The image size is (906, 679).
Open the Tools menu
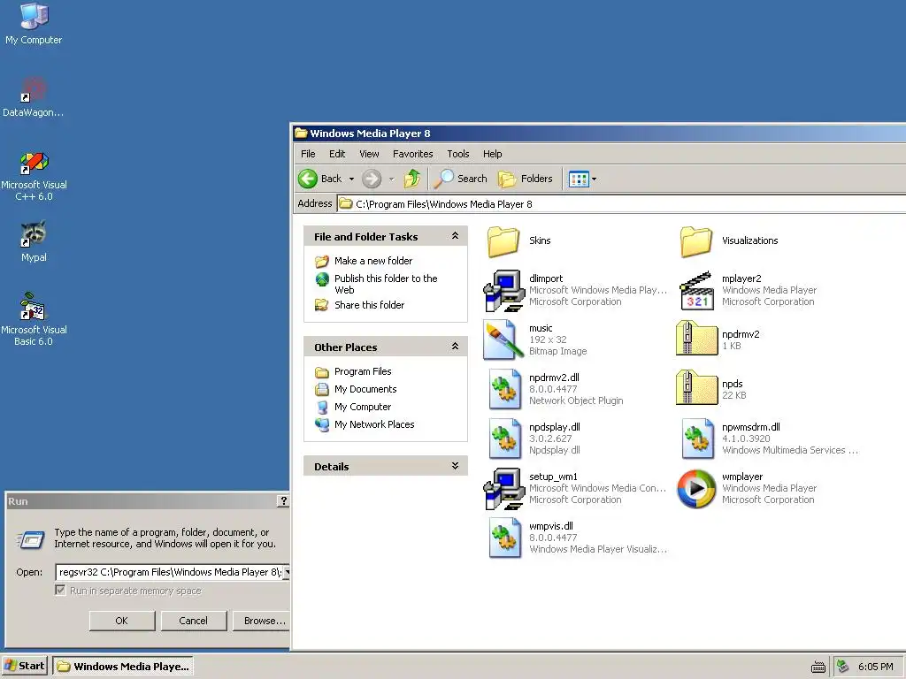(457, 154)
